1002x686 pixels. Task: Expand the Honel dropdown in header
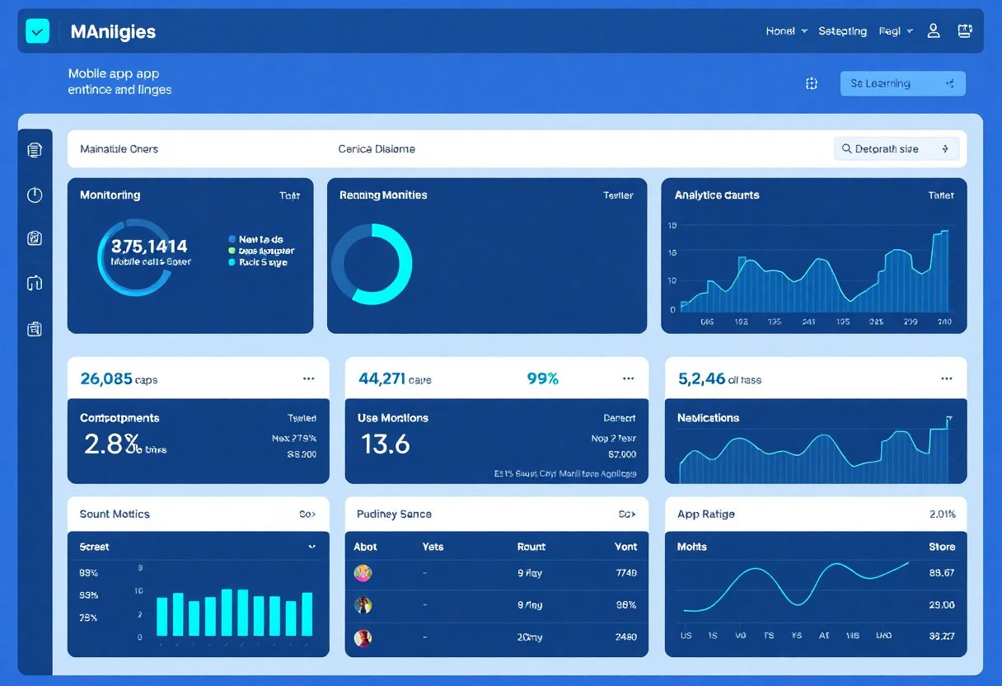click(x=786, y=31)
